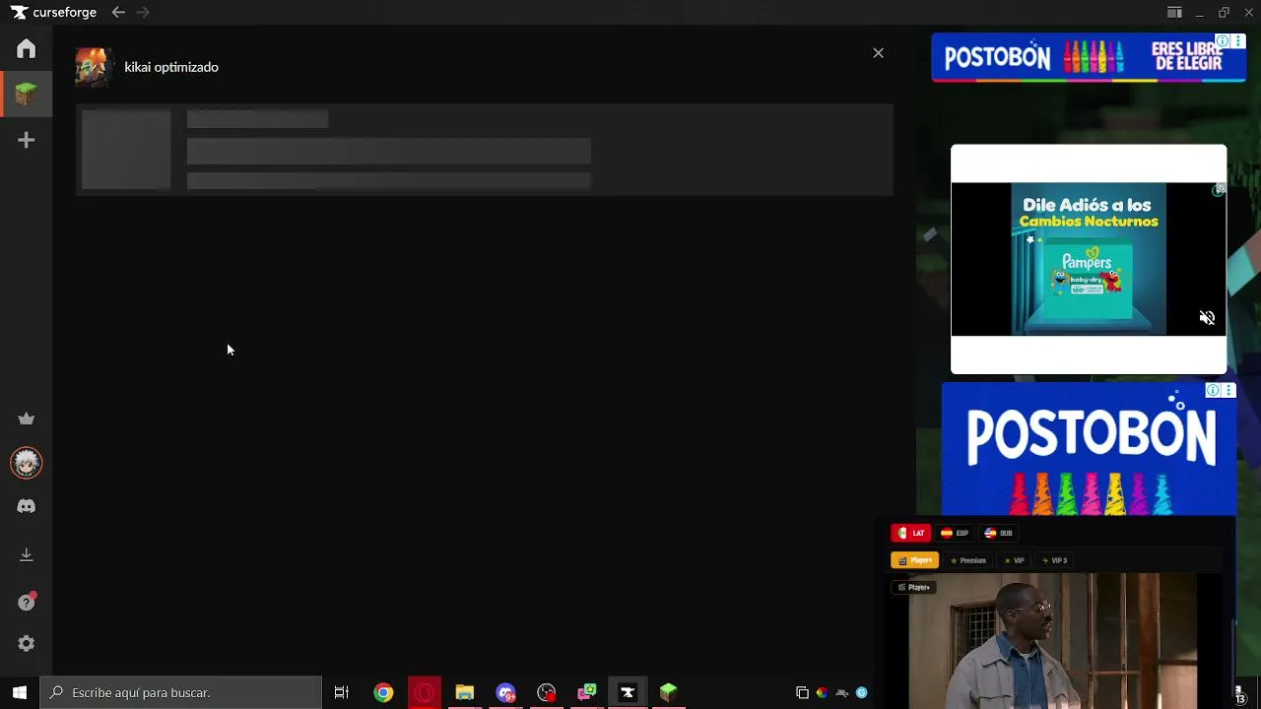Image resolution: width=1261 pixels, height=709 pixels.
Task: Unmute the Pampers video ad
Action: [x=1207, y=318]
